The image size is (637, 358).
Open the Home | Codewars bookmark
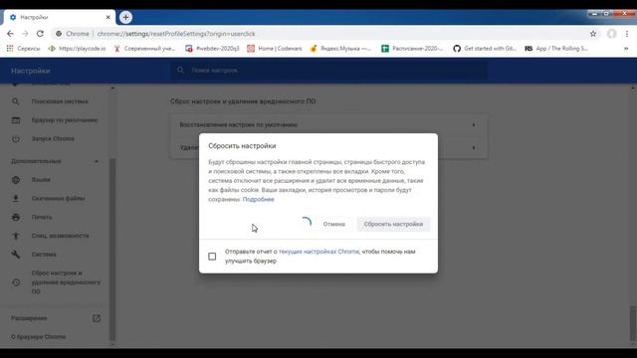(x=275, y=49)
